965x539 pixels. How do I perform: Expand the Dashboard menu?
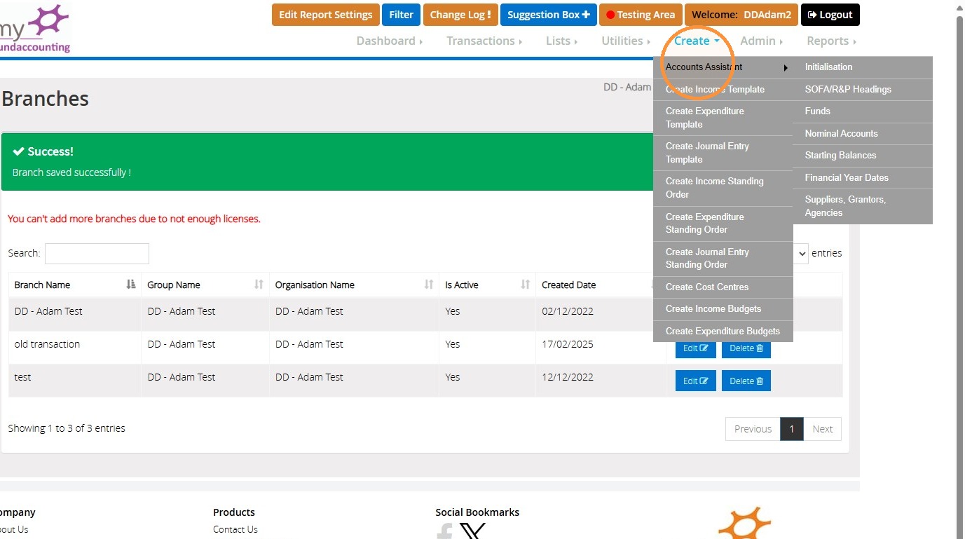389,41
